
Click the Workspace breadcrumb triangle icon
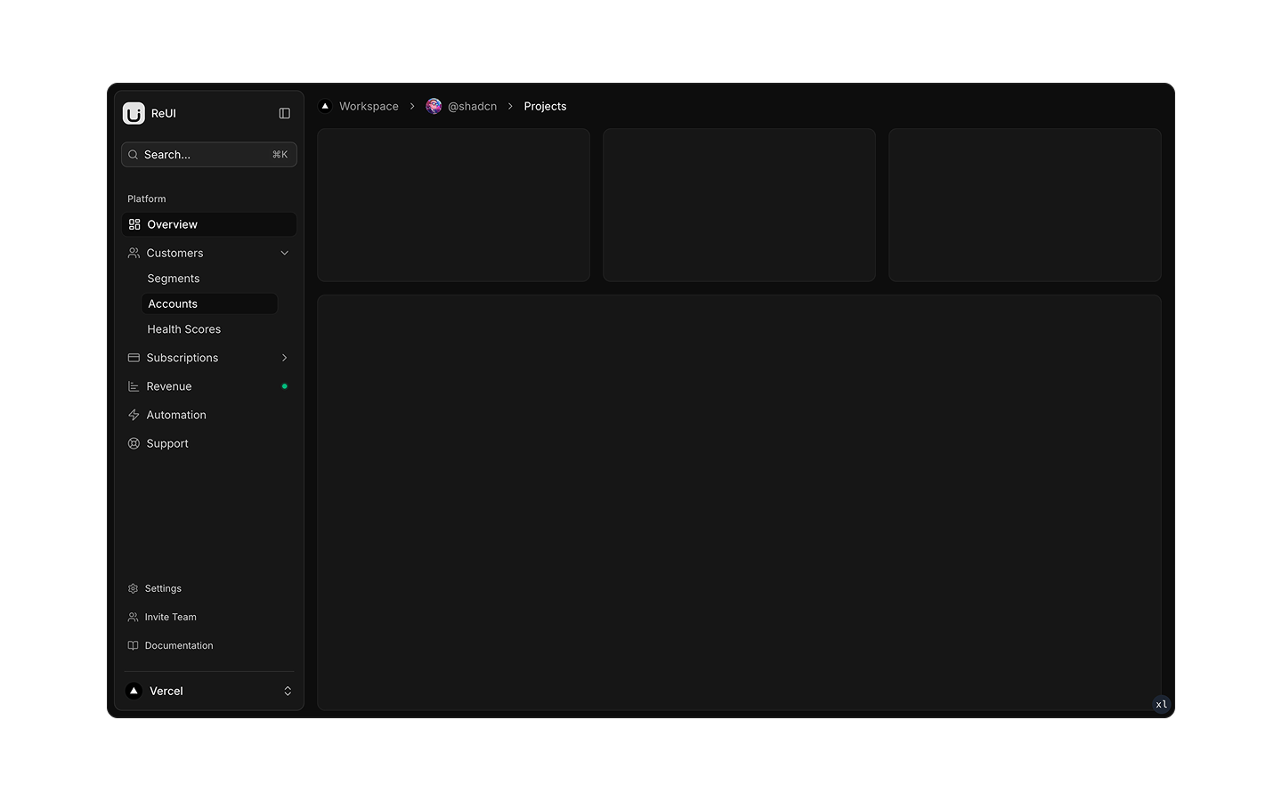point(325,106)
